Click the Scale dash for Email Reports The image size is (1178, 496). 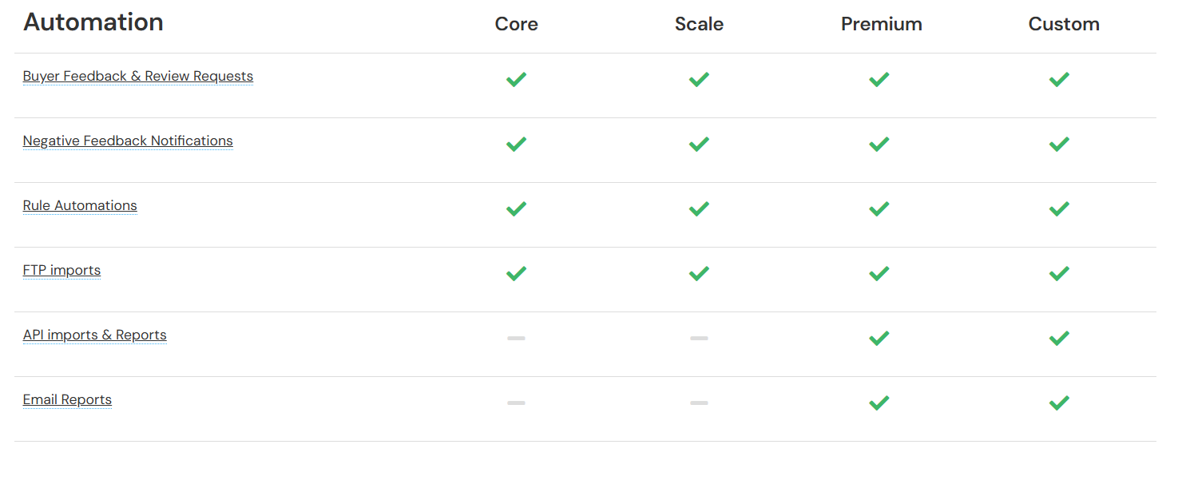[x=699, y=403]
